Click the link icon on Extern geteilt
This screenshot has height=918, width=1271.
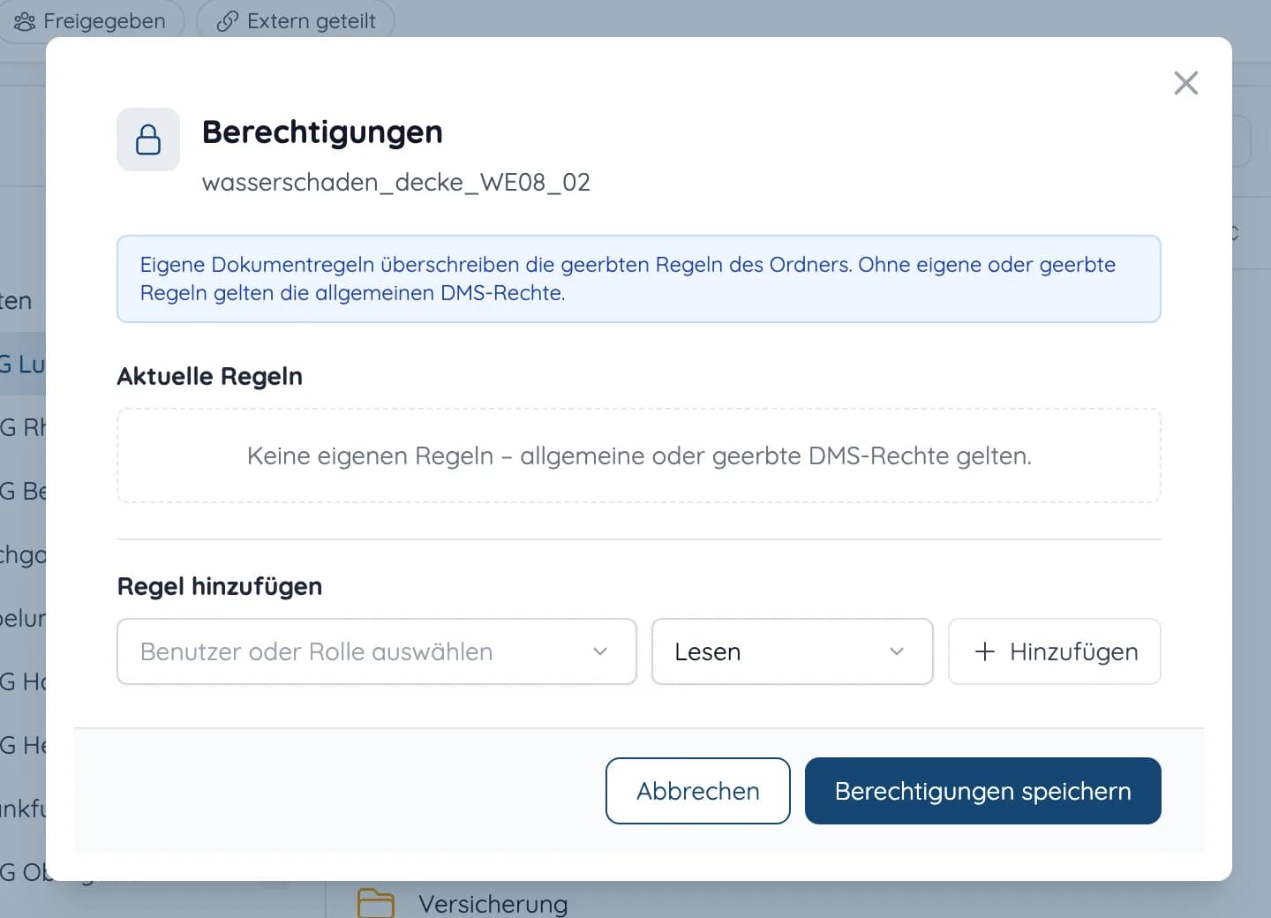click(228, 21)
